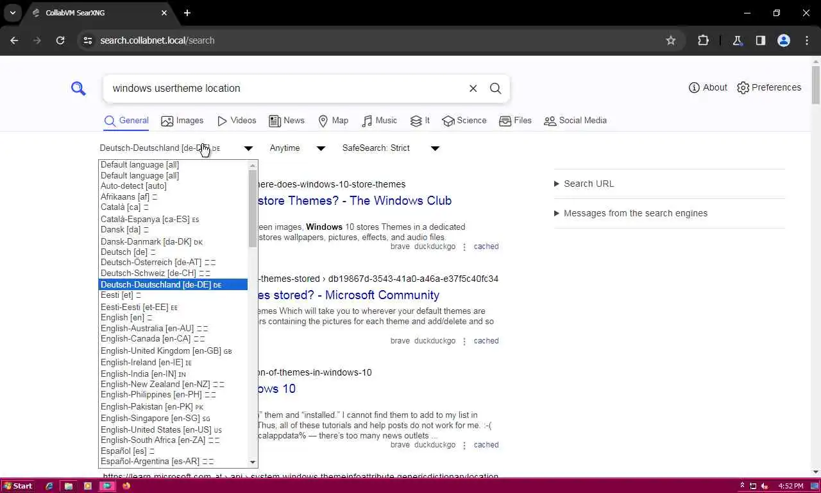Screen dimensions: 821x493
Task: Open the Chrome profile avatar
Action: [x=784, y=40]
